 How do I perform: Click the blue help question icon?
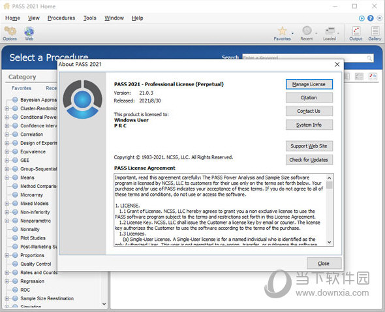(x=370, y=18)
